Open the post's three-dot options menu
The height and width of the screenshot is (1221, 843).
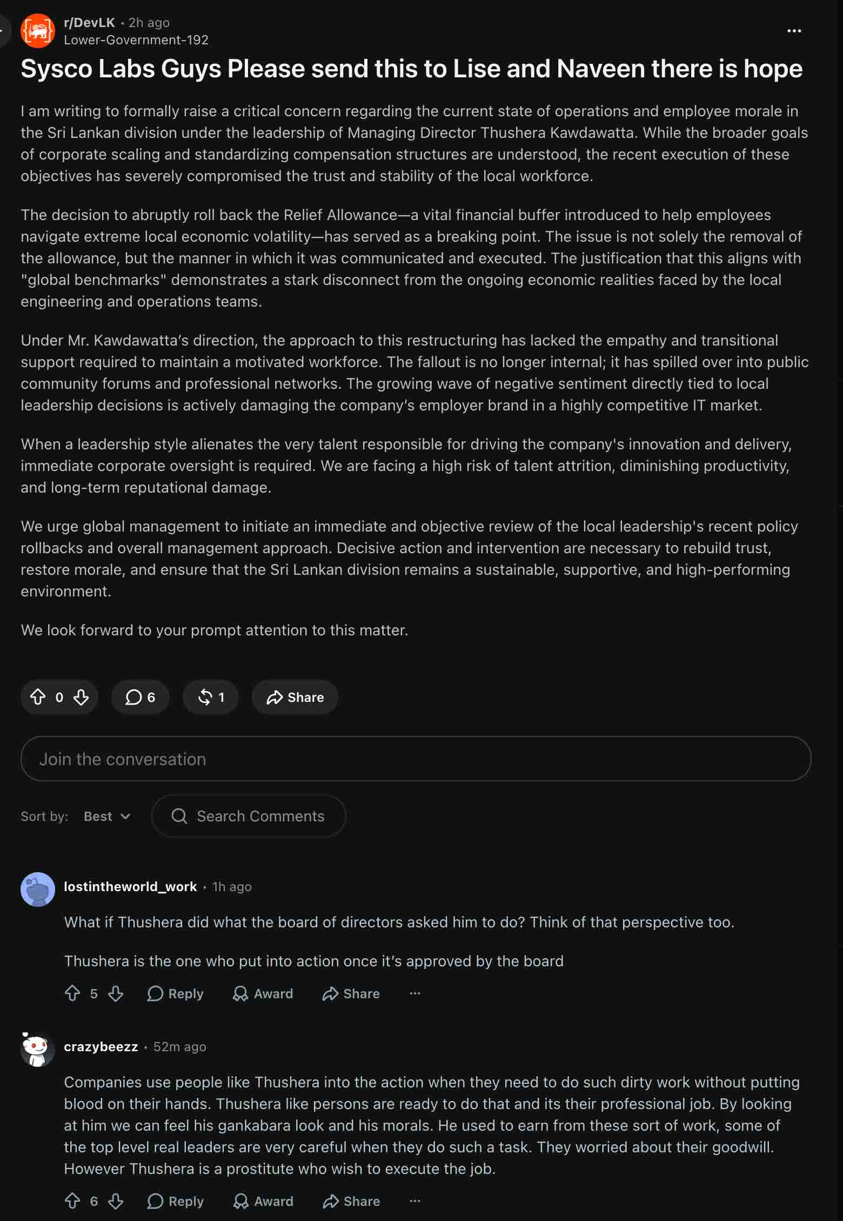tap(794, 31)
